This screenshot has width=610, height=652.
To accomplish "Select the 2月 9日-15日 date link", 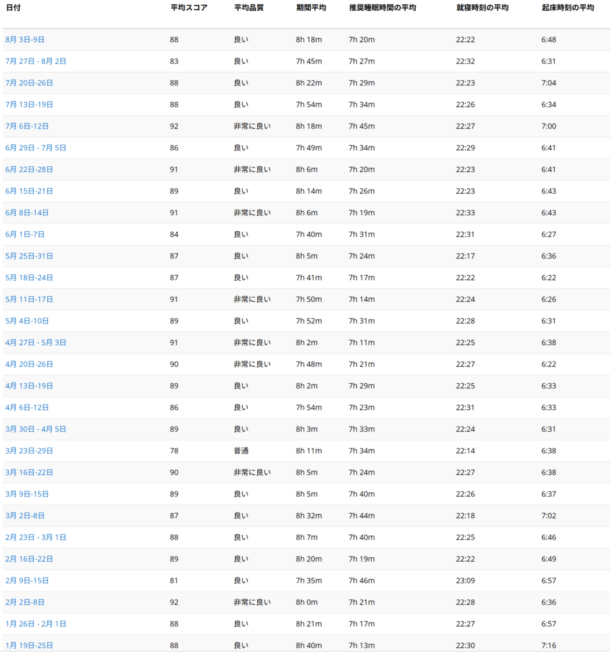I will pos(27,581).
